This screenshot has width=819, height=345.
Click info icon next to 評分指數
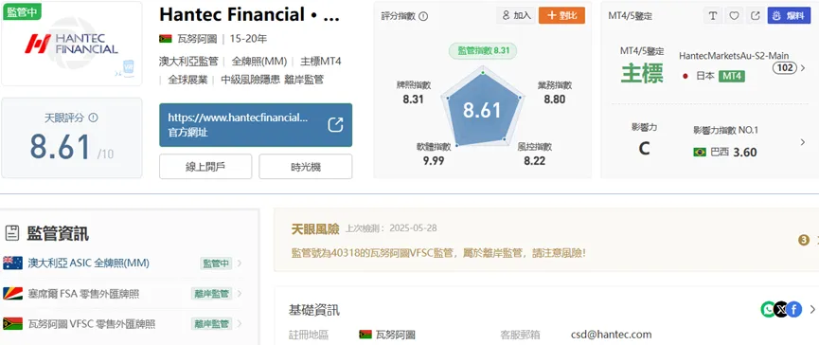423,16
